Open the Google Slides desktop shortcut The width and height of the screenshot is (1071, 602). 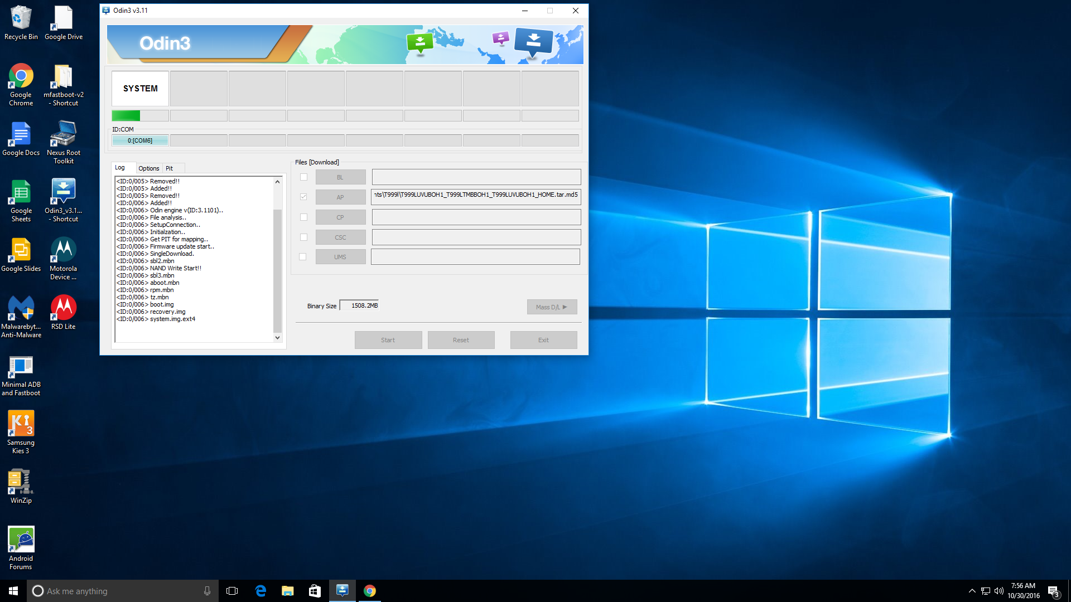21,254
